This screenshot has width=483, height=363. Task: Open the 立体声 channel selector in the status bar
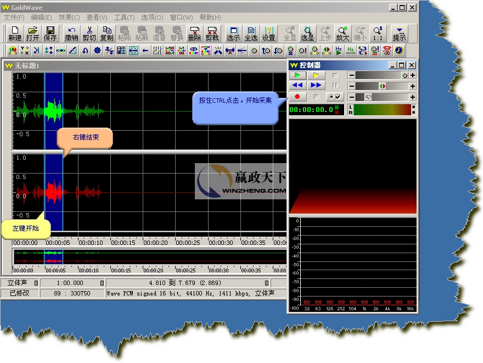pyautogui.click(x=36, y=283)
